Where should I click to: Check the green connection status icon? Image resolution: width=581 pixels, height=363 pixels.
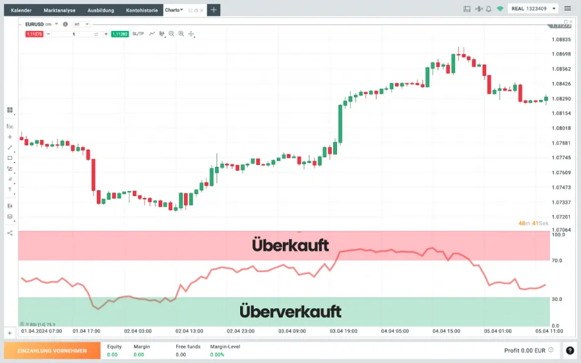coord(500,9)
